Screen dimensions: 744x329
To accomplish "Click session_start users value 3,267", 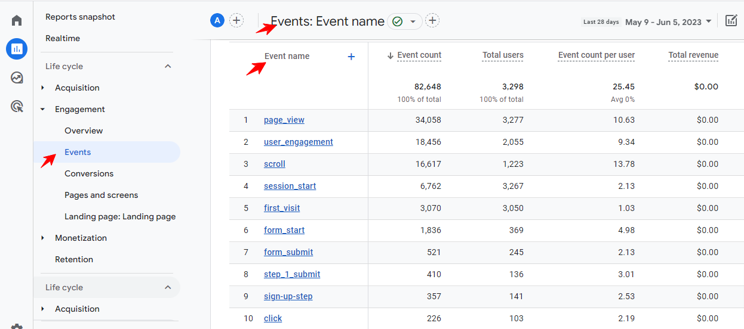I will (513, 186).
